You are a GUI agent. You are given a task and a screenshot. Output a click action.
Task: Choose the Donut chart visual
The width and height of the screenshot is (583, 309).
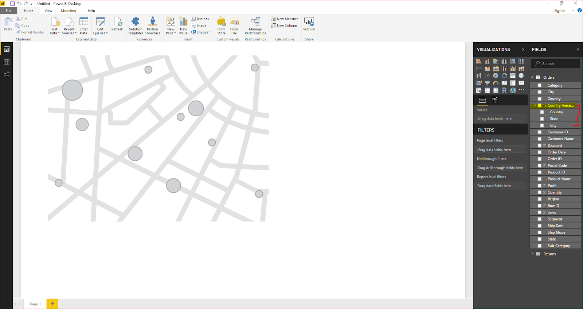pyautogui.click(x=504, y=75)
